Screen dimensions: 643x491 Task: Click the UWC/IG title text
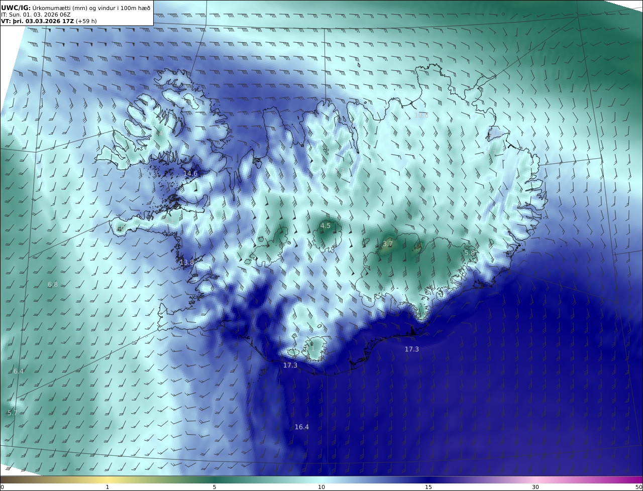[16, 8]
